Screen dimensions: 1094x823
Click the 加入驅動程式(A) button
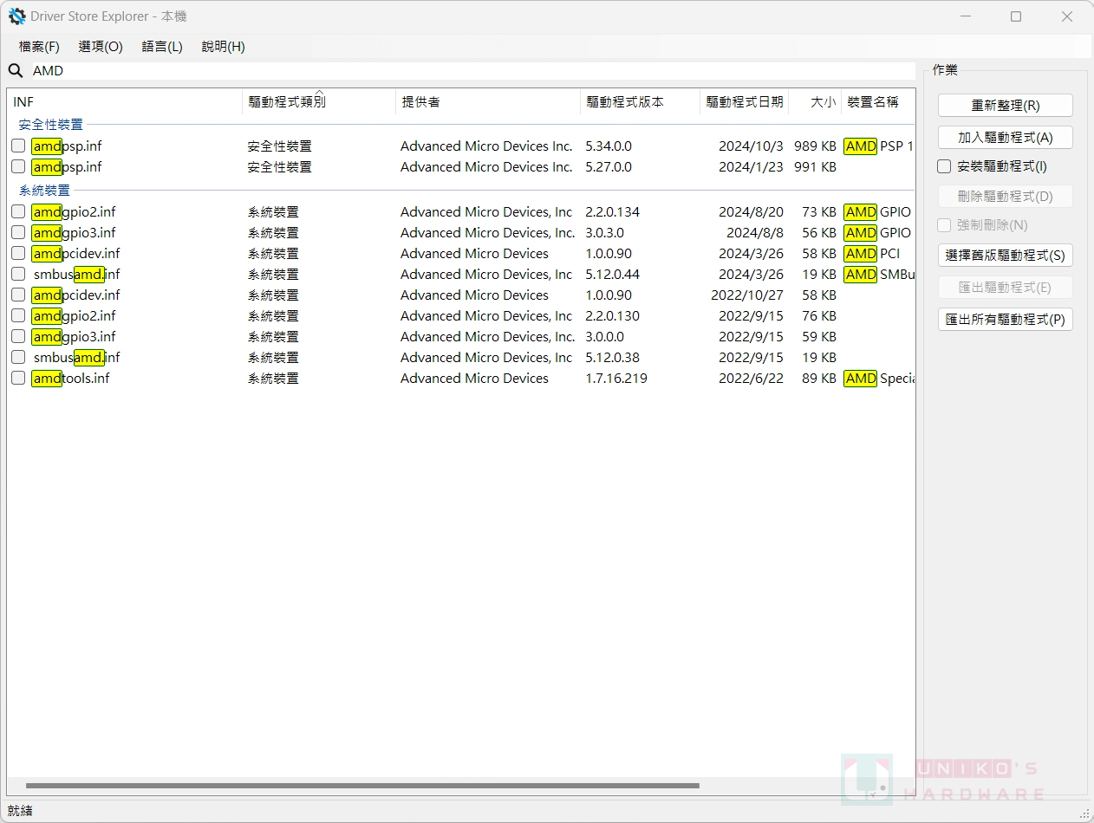pyautogui.click(x=1006, y=138)
